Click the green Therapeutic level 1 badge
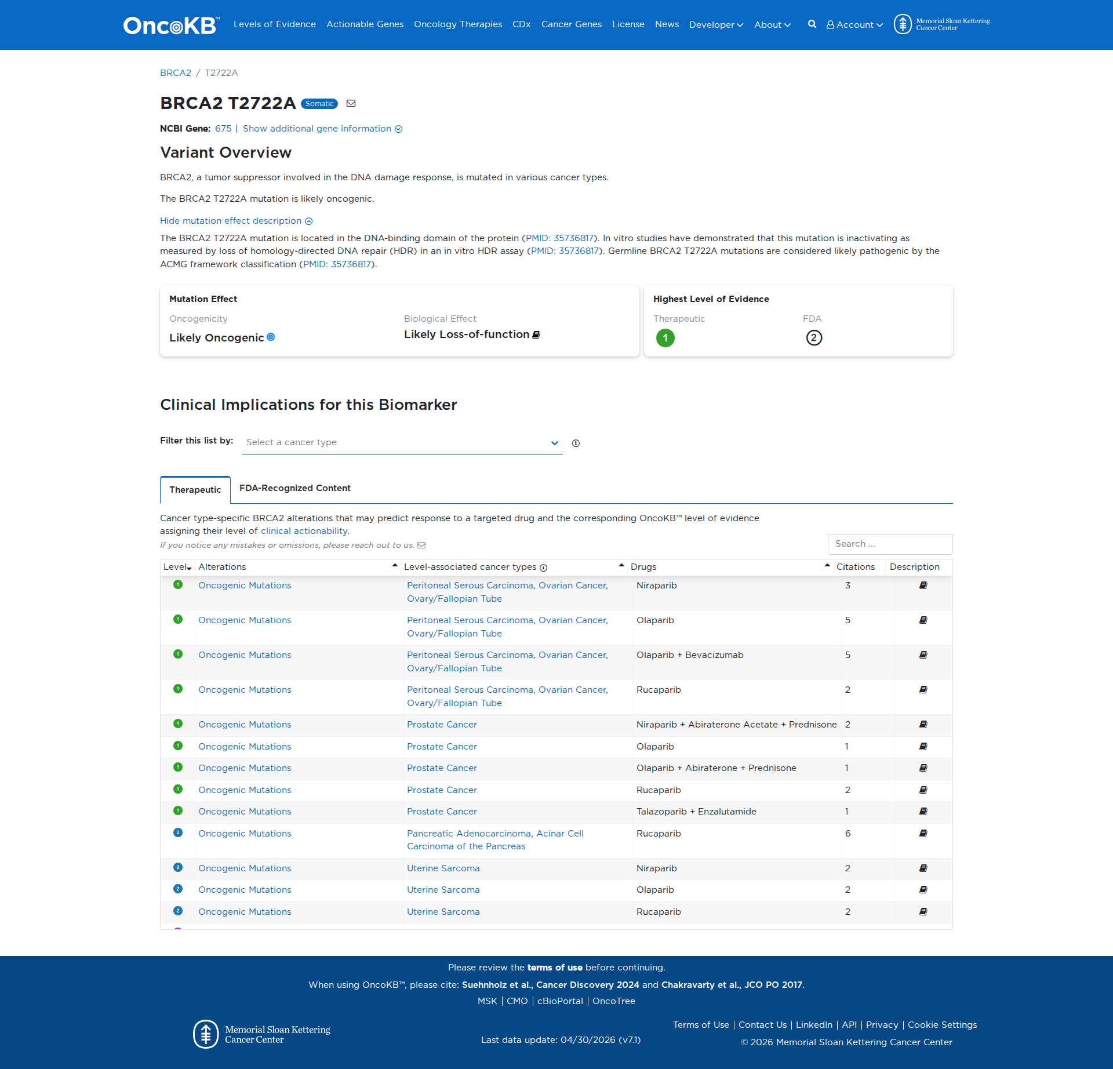 [665, 338]
